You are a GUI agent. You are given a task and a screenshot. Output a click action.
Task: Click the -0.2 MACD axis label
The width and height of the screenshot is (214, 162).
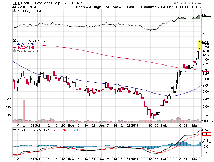205,153
